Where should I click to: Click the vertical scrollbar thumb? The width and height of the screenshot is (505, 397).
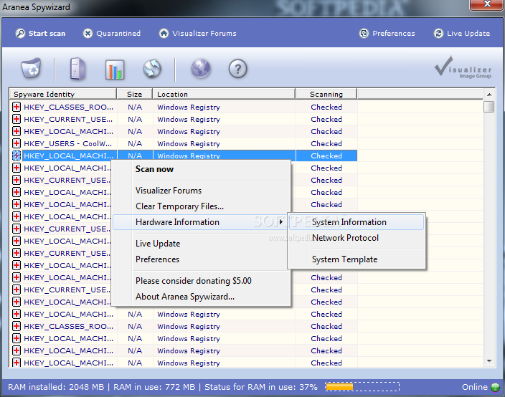tap(489, 107)
